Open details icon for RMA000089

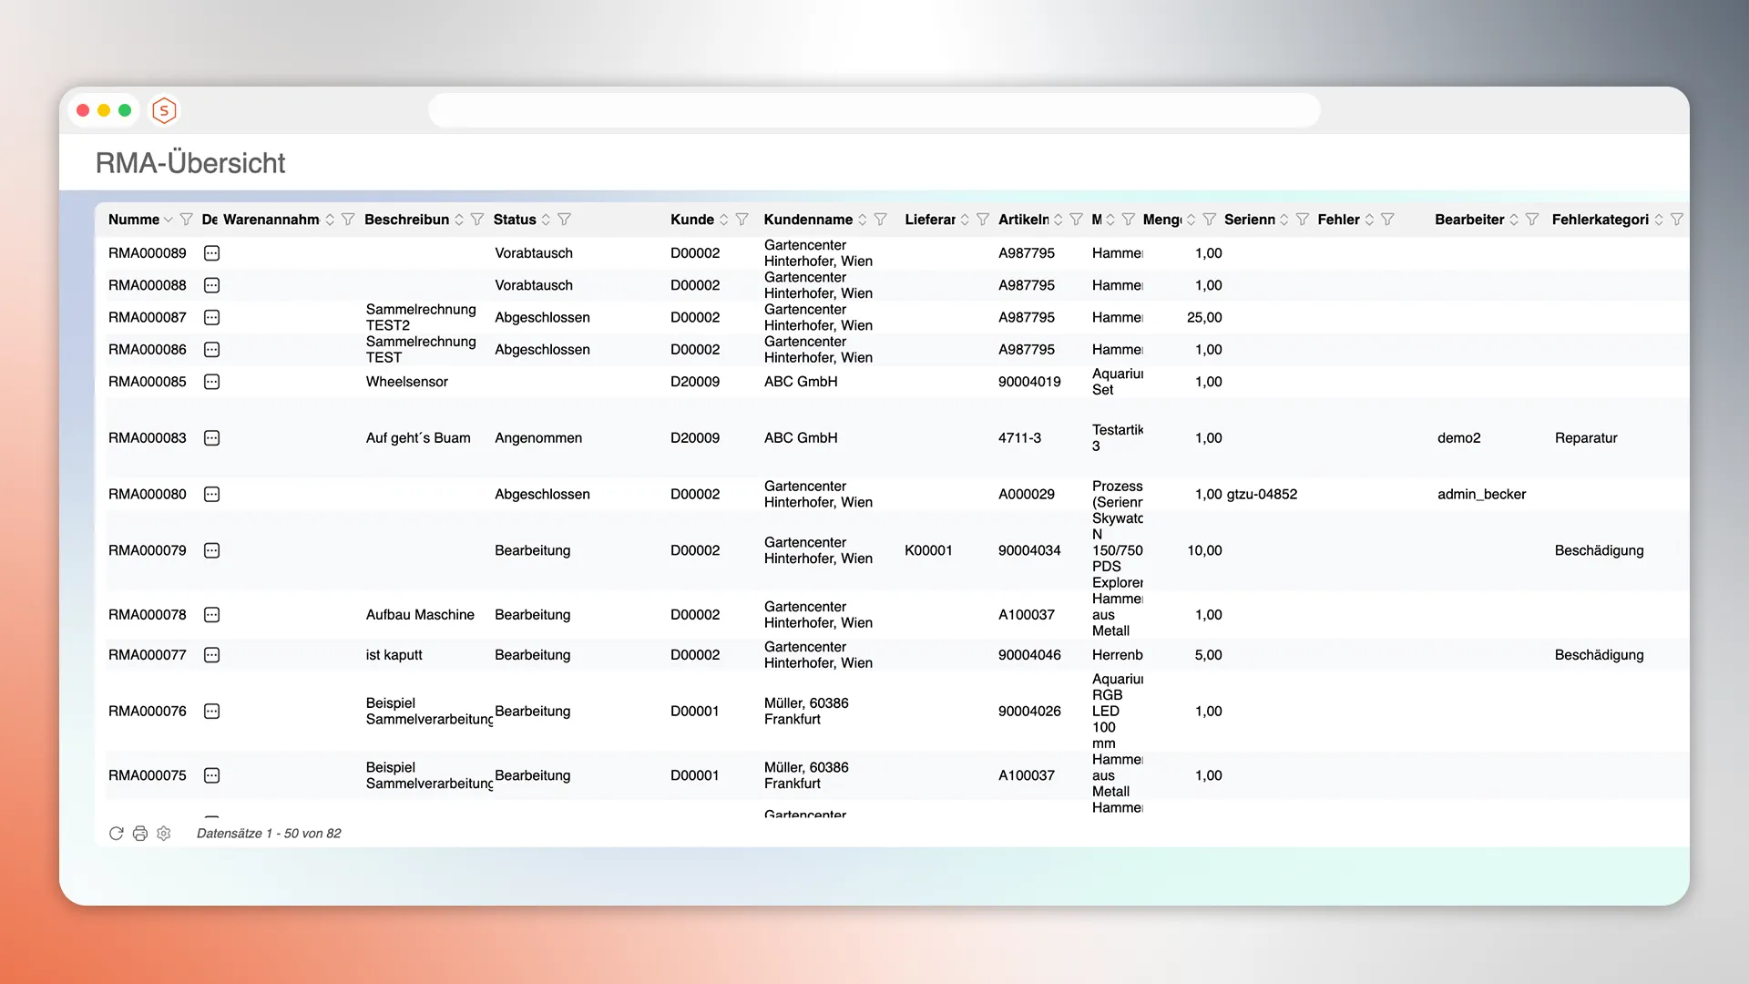[211, 253]
